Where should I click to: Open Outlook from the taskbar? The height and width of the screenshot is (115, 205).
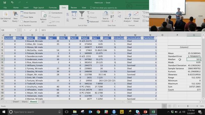[x=90, y=112]
